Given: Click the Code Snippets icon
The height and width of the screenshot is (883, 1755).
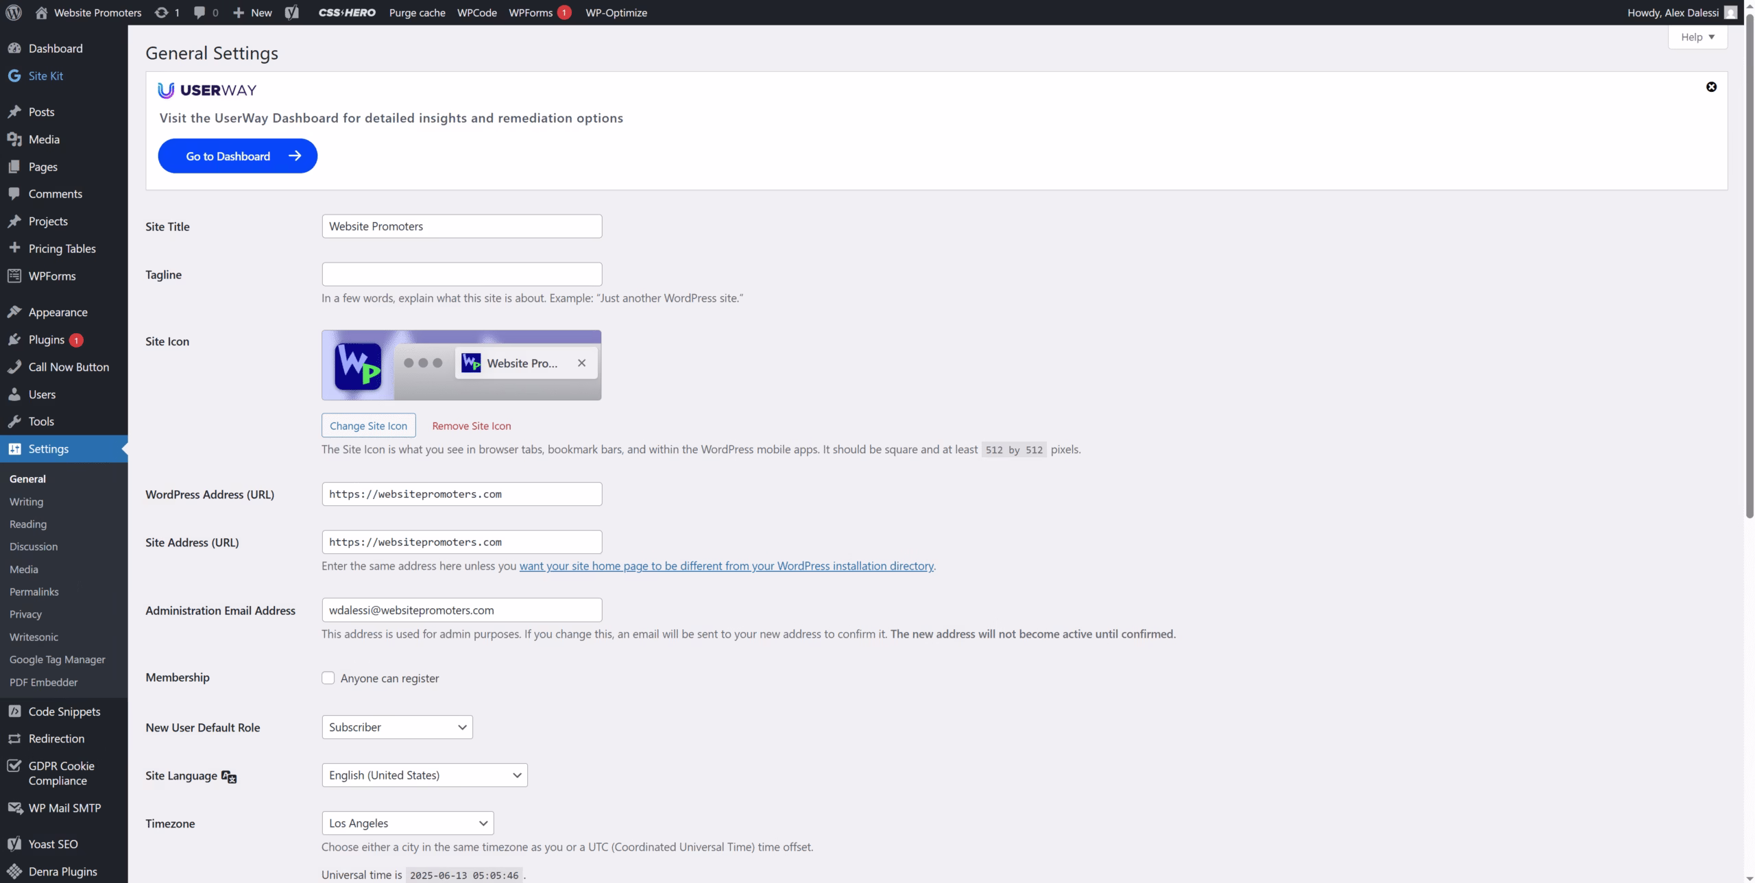Looking at the screenshot, I should pyautogui.click(x=14, y=712).
